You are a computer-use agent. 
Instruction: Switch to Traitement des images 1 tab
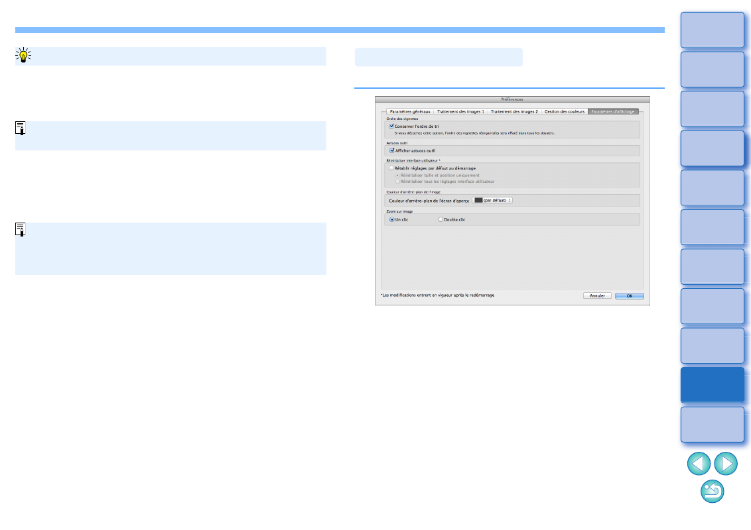coord(460,111)
